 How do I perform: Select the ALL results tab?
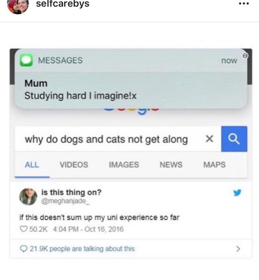click(x=32, y=165)
